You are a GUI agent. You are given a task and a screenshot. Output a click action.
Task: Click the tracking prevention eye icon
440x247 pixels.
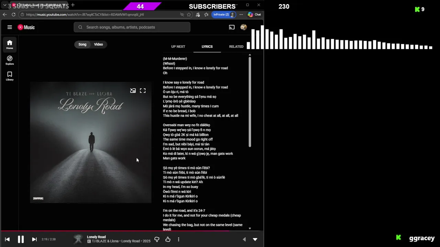click(182, 14)
